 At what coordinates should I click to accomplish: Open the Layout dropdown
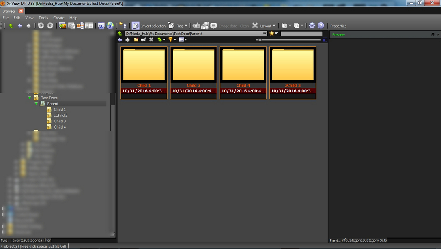(x=268, y=26)
